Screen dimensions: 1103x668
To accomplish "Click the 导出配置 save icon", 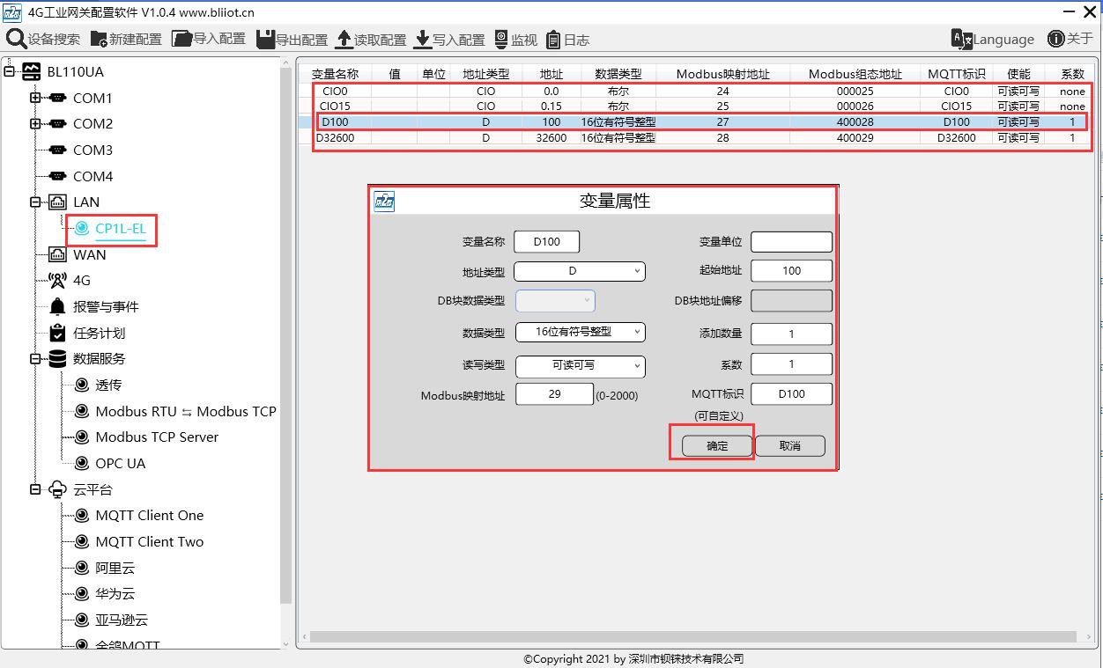I will [265, 40].
